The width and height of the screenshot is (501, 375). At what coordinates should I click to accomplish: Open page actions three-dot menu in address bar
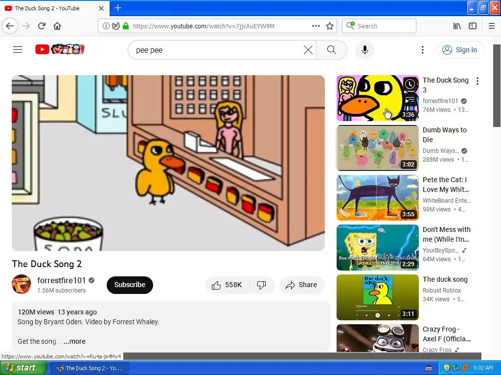[316, 26]
